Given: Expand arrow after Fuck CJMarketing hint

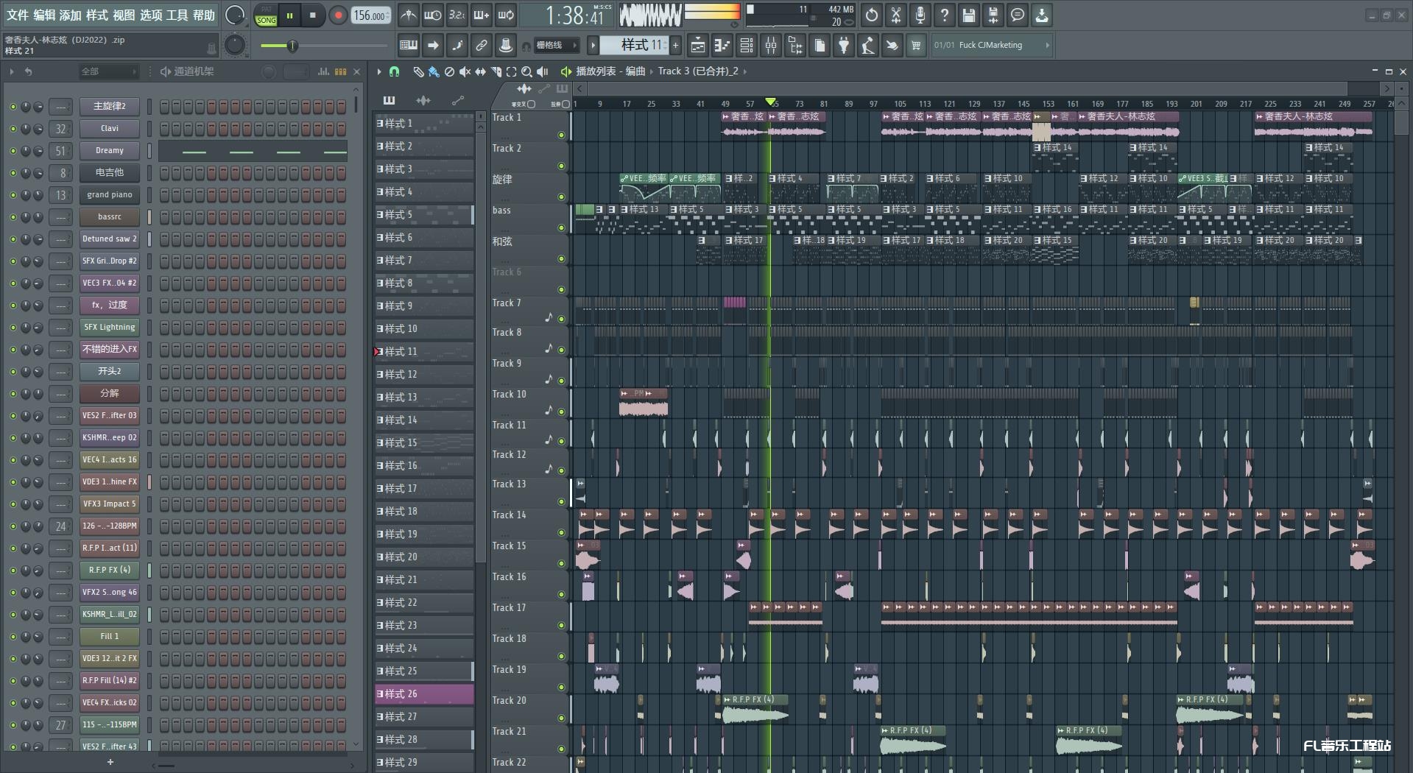Looking at the screenshot, I should coord(1047,46).
